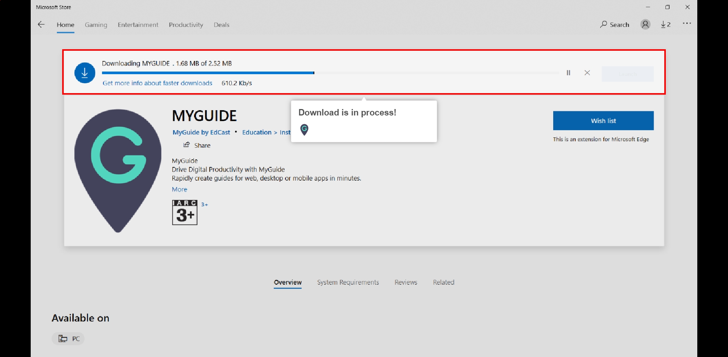The height and width of the screenshot is (357, 728).
Task: Click the download progress bar
Action: [330, 73]
